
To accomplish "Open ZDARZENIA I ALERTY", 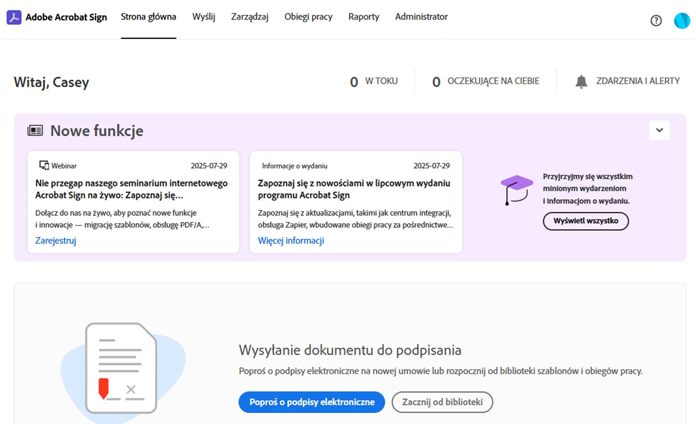I will tap(628, 81).
